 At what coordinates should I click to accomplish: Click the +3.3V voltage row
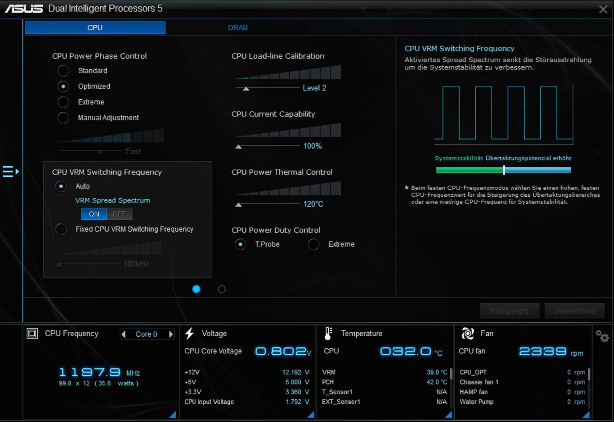[247, 392]
